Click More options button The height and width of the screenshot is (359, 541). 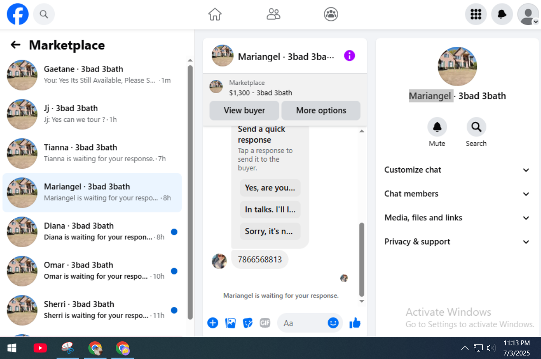point(321,110)
